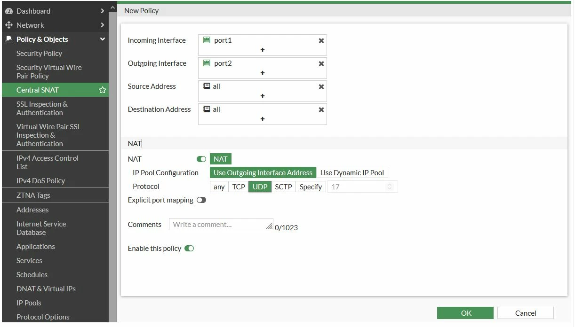Add another Destination Address entry

pos(263,119)
